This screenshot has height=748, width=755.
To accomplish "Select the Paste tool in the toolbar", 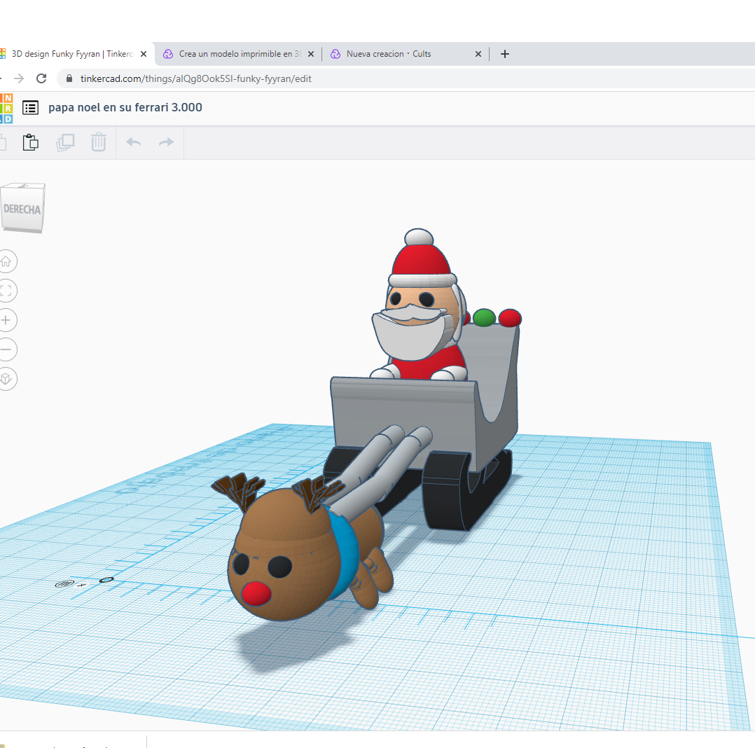I will point(31,141).
